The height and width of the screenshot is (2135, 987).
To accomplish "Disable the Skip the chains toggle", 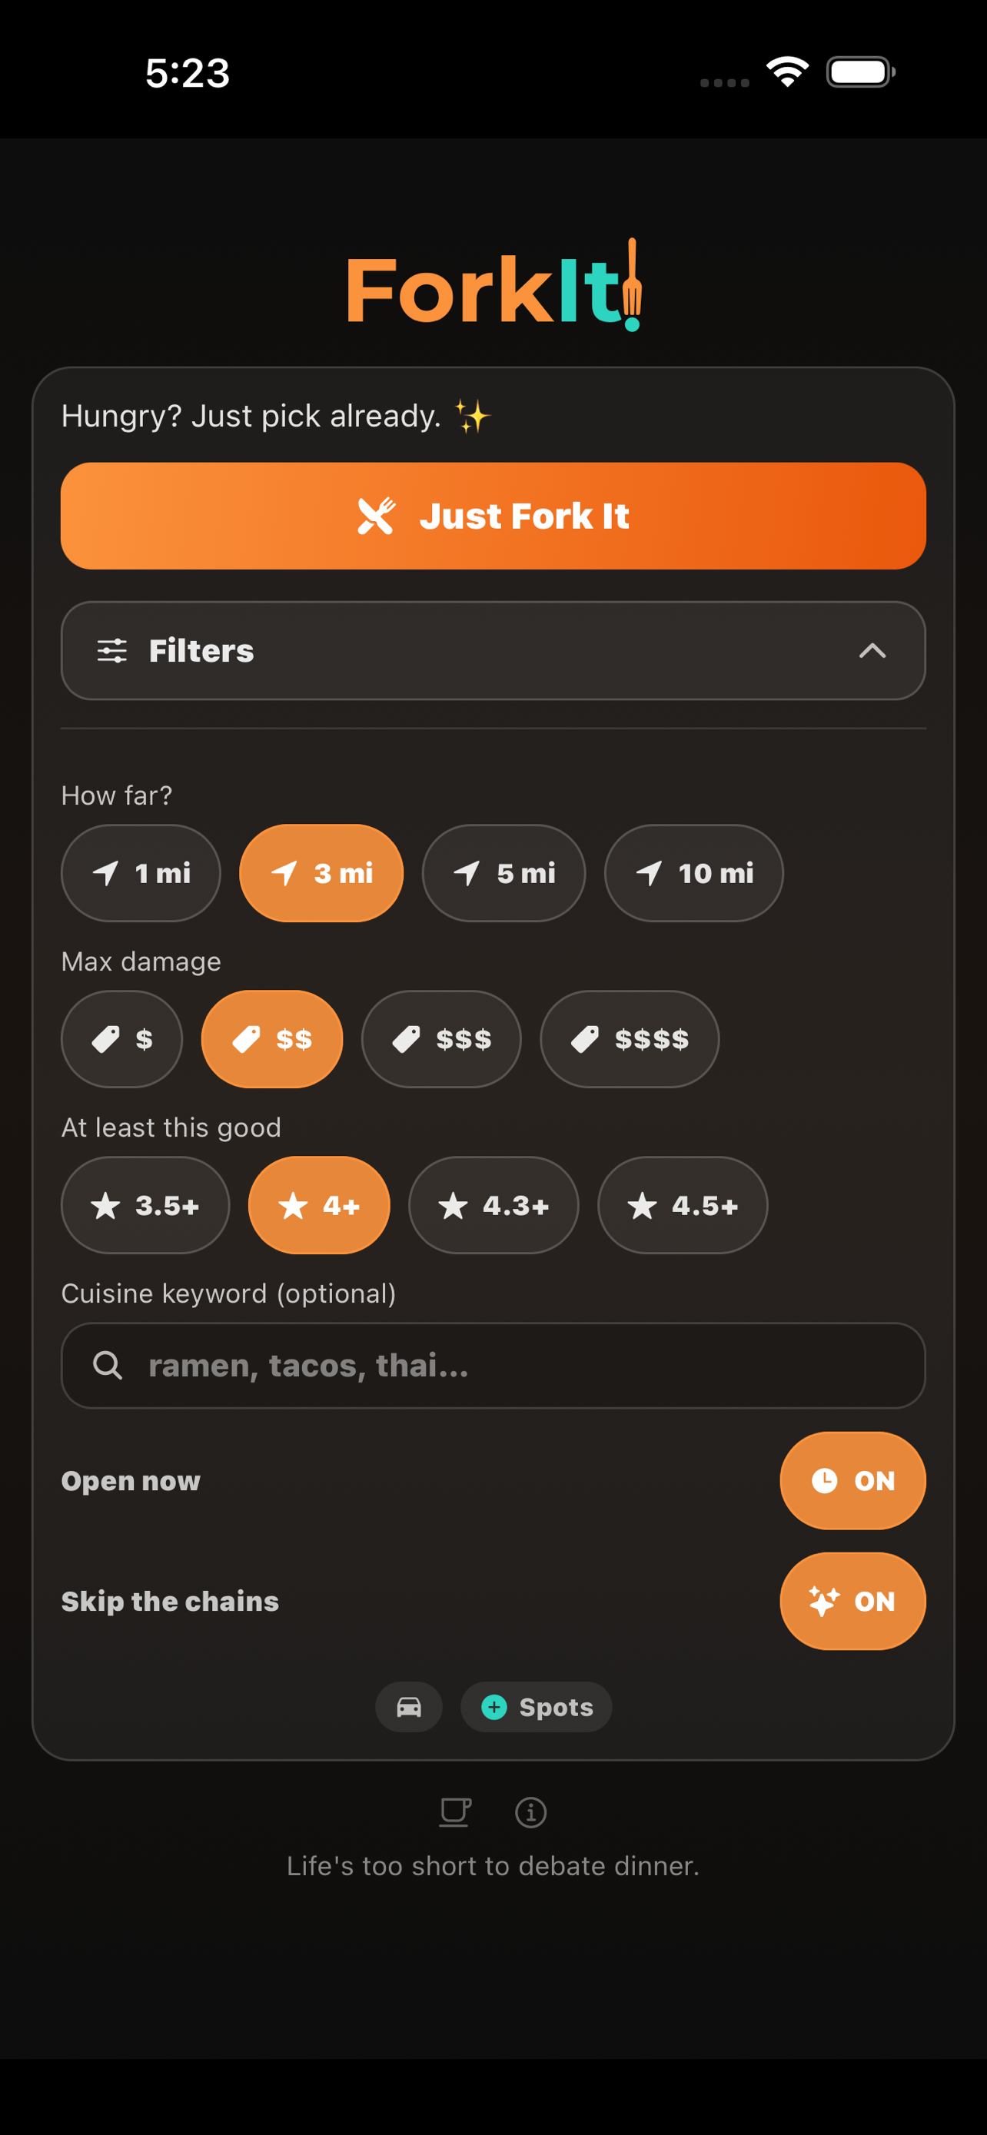I will point(852,1602).
